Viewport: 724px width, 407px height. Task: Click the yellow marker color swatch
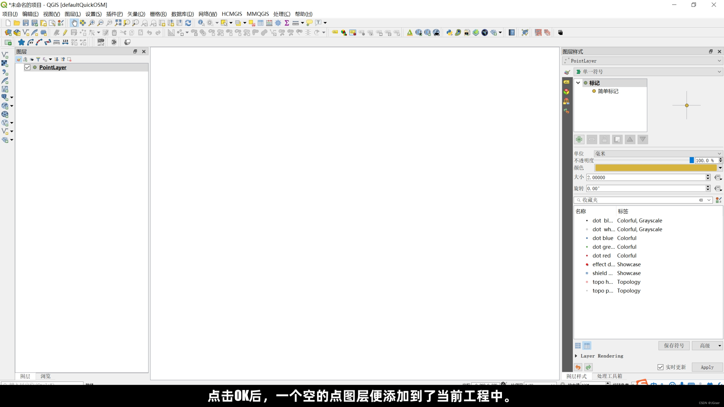(656, 168)
